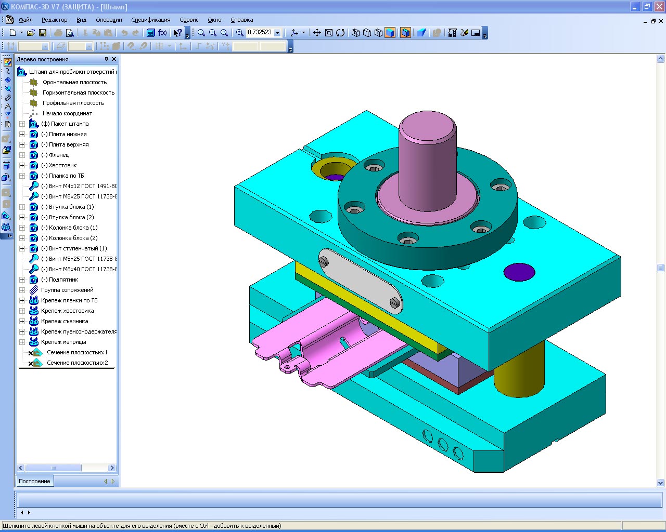Switch to thin hidden lines display
This screenshot has width=666, height=532.
click(x=379, y=33)
